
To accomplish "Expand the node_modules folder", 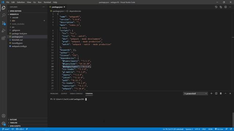I will pyautogui.click(x=18, y=24).
